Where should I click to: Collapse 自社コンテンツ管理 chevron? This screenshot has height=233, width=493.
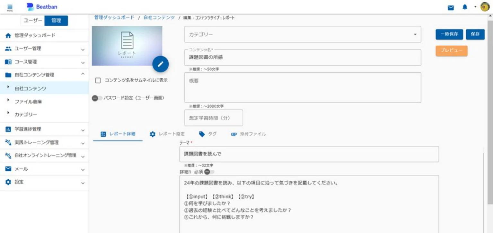[83, 74]
